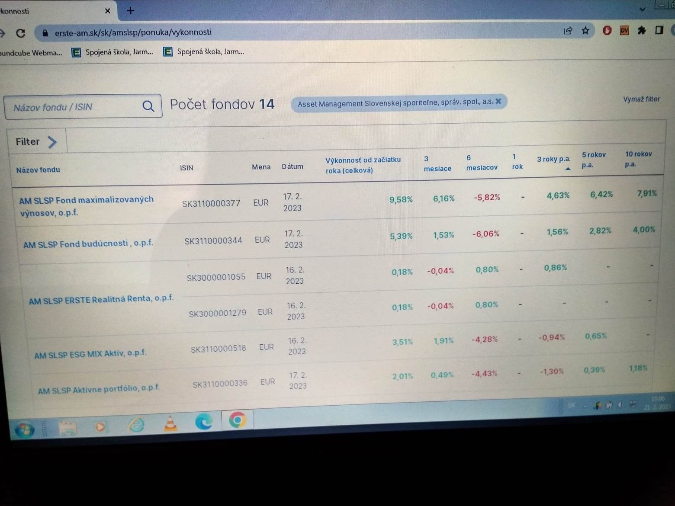Open AM SLSP ERSTE Realitná Renta fund
The height and width of the screenshot is (506, 675).
point(101,299)
